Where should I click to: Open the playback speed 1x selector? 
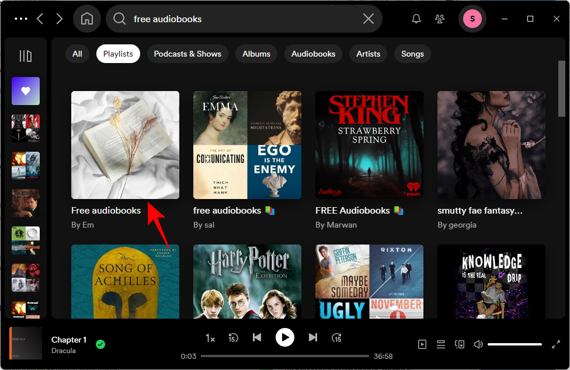tap(210, 338)
